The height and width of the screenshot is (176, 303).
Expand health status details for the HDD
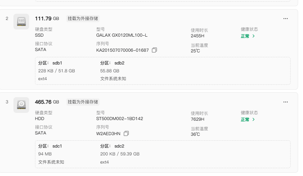coord(248,120)
